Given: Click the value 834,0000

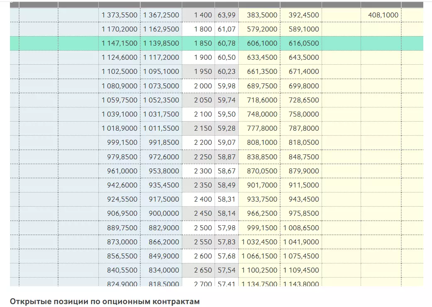Looking at the screenshot, I should (x=164, y=270).
